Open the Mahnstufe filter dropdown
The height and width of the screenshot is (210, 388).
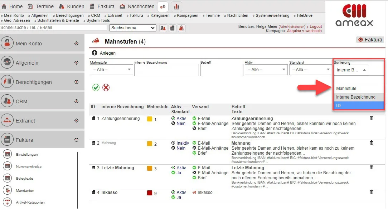111,70
